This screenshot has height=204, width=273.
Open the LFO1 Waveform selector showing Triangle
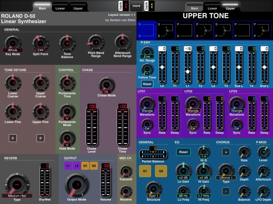[x=147, y=111]
